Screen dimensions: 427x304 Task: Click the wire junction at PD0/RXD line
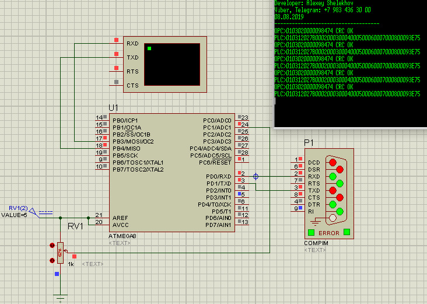click(256, 176)
